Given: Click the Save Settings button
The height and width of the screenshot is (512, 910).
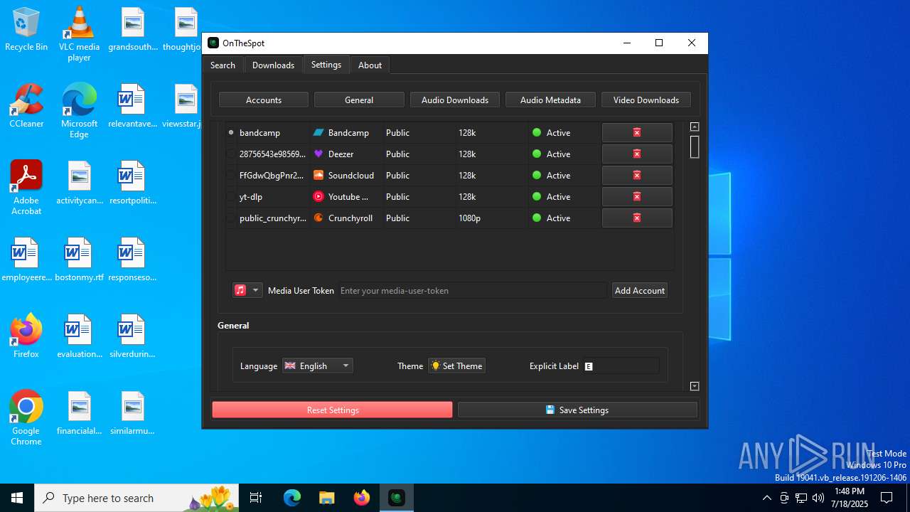Looking at the screenshot, I should (577, 410).
